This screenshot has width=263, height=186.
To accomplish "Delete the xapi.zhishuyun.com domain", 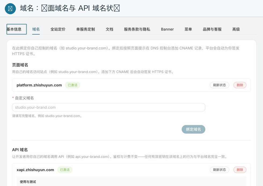I will [x=240, y=170].
